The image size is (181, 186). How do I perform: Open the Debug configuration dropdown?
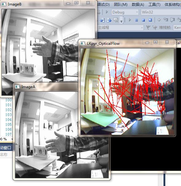coord(125,12)
